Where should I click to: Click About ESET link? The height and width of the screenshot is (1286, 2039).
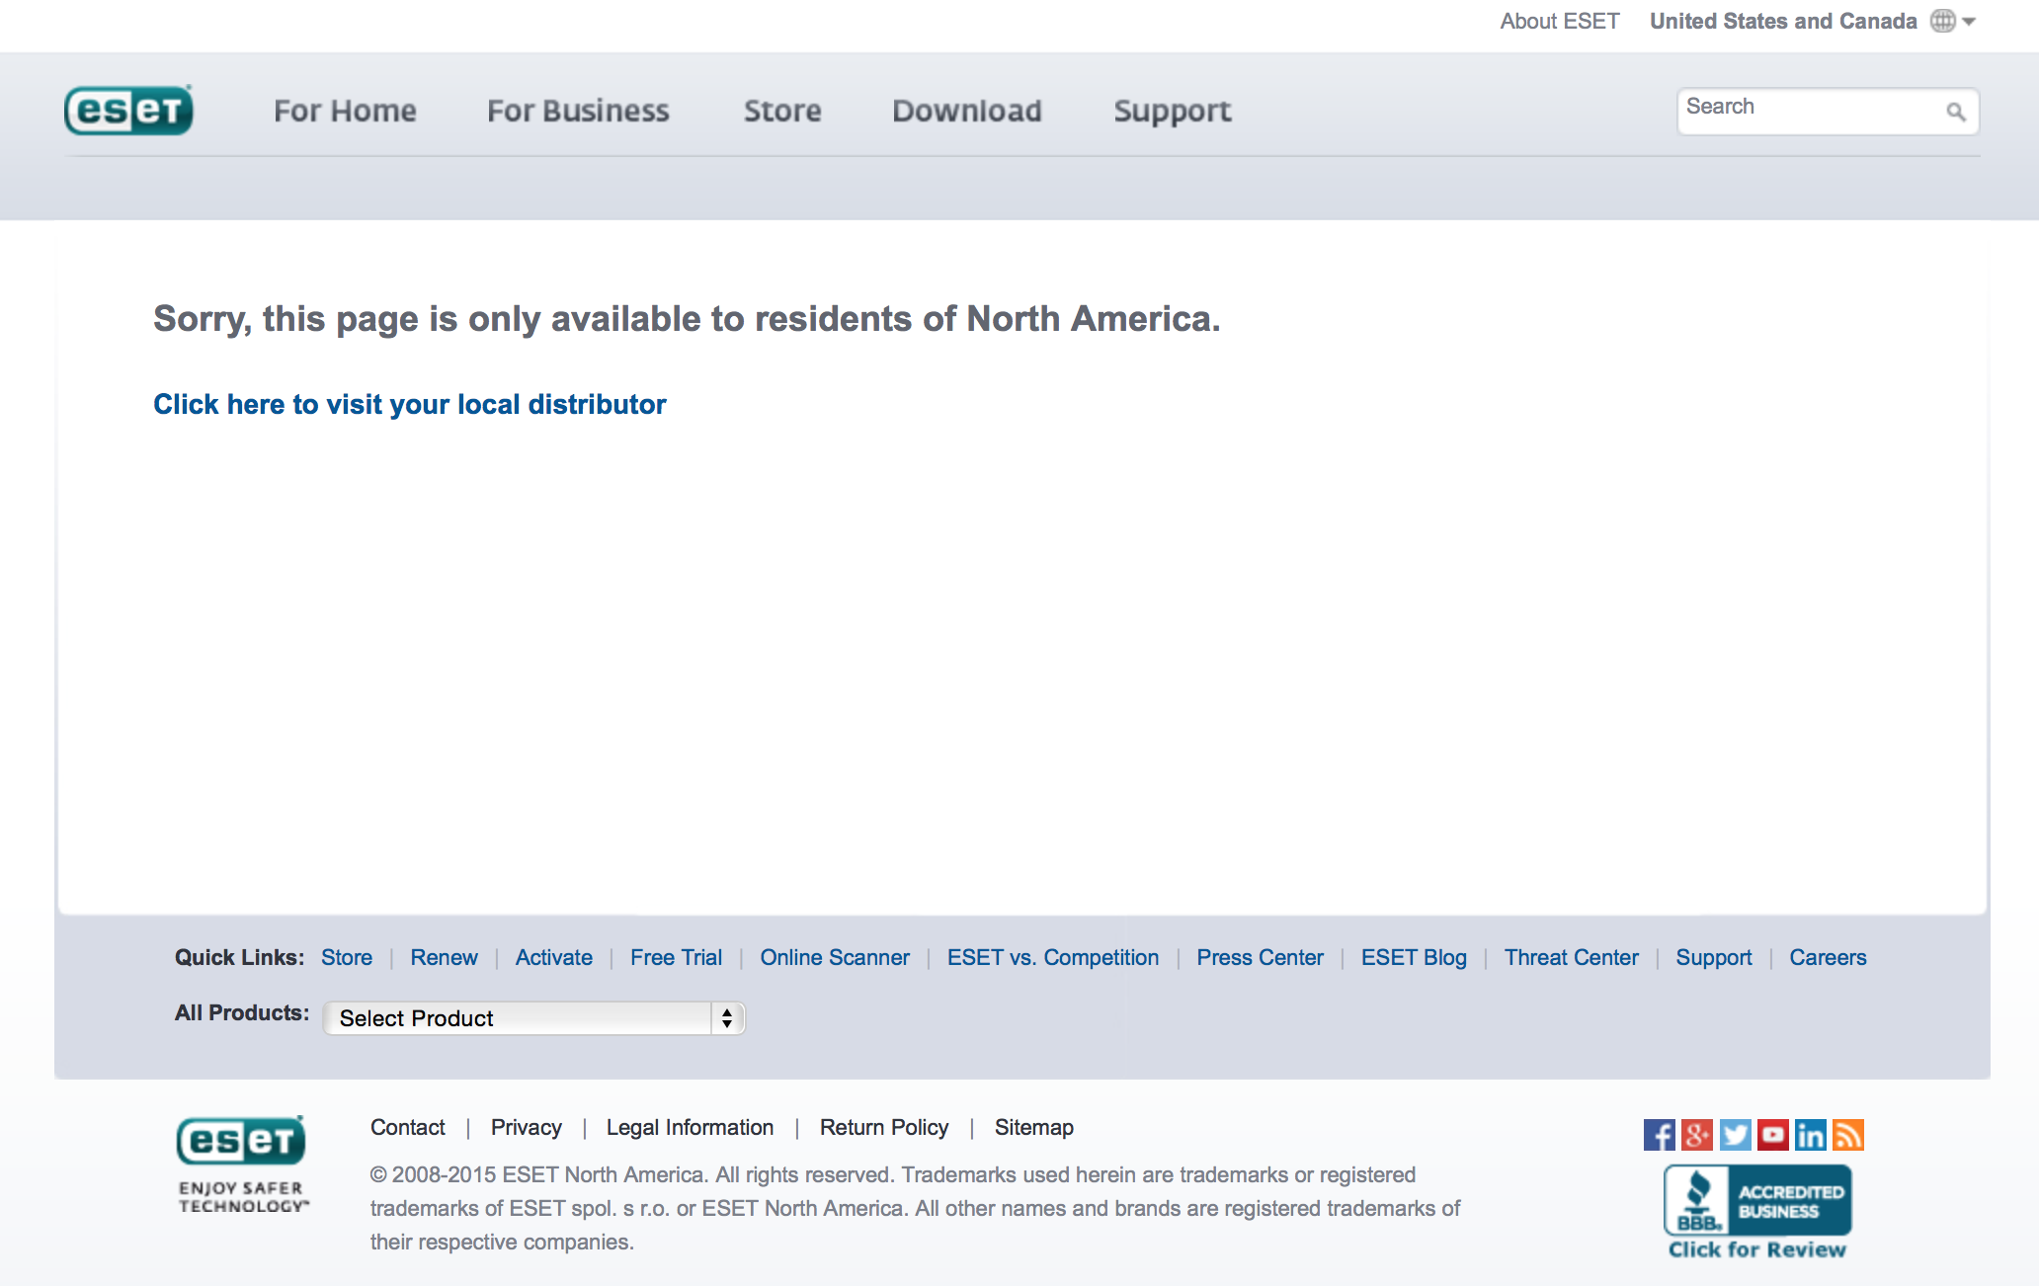click(x=1560, y=21)
